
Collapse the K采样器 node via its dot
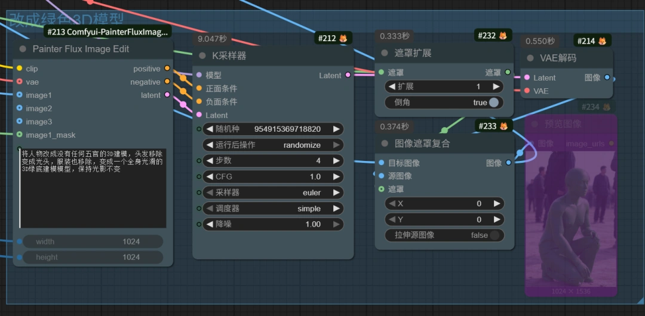point(202,55)
